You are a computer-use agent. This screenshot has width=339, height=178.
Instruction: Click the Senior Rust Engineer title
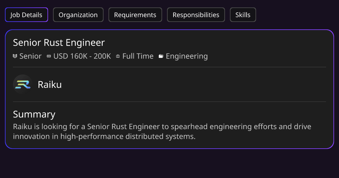(x=59, y=43)
